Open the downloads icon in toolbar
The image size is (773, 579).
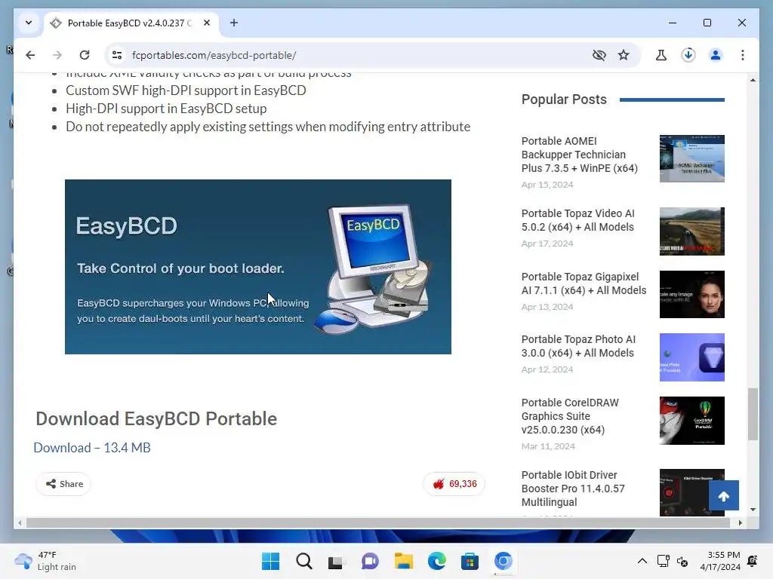688,55
